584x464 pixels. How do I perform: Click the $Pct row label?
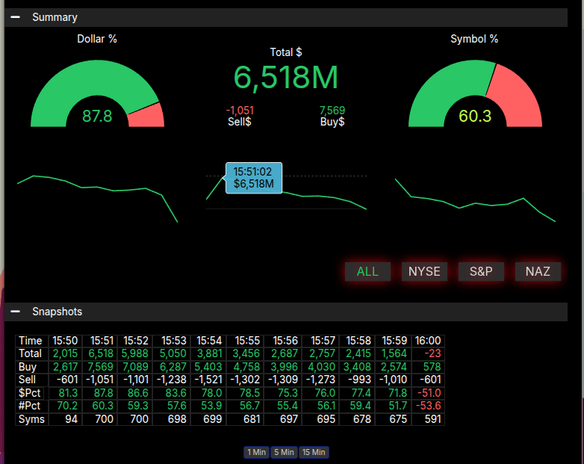tap(31, 393)
